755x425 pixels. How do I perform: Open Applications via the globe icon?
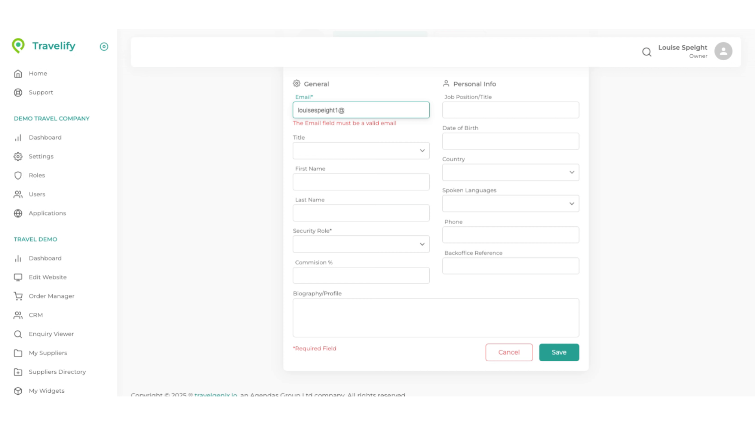point(18,213)
